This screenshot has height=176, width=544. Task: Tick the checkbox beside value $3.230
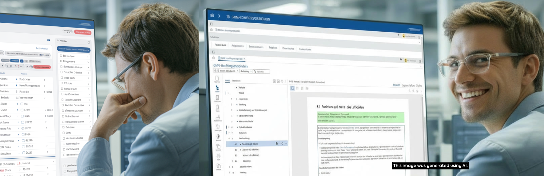[23, 141]
